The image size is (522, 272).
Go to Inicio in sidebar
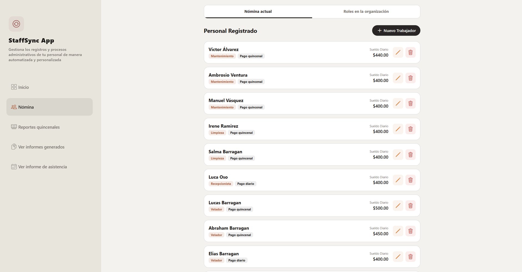[x=23, y=87]
